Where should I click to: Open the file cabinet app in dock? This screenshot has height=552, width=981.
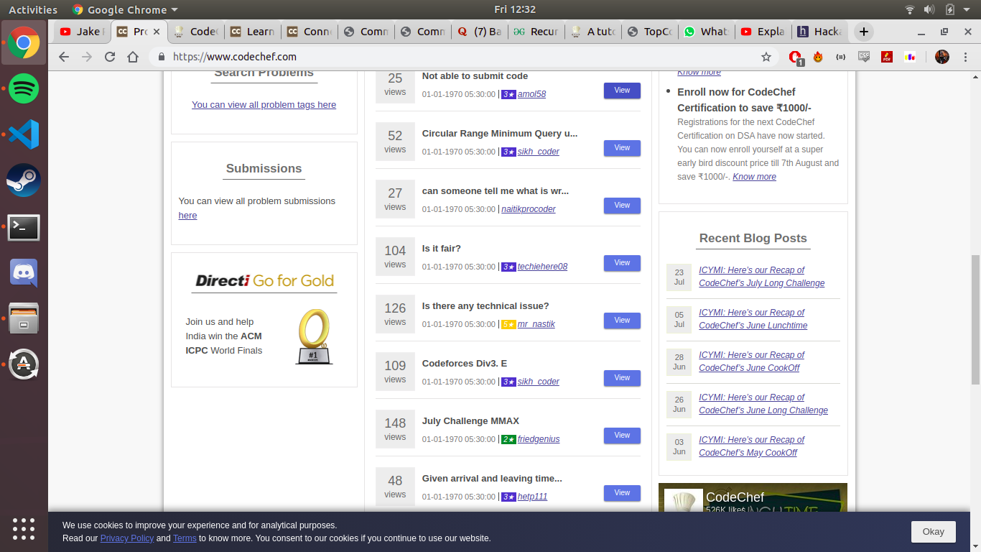point(24,318)
